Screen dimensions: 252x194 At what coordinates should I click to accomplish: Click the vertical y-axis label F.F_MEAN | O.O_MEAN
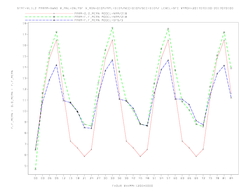click(x=12, y=100)
